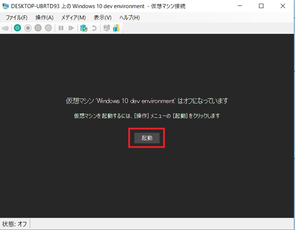Click the Save state toolbar icon
Image resolution: width=295 pixels, height=230 pixels.
[x=48, y=28]
